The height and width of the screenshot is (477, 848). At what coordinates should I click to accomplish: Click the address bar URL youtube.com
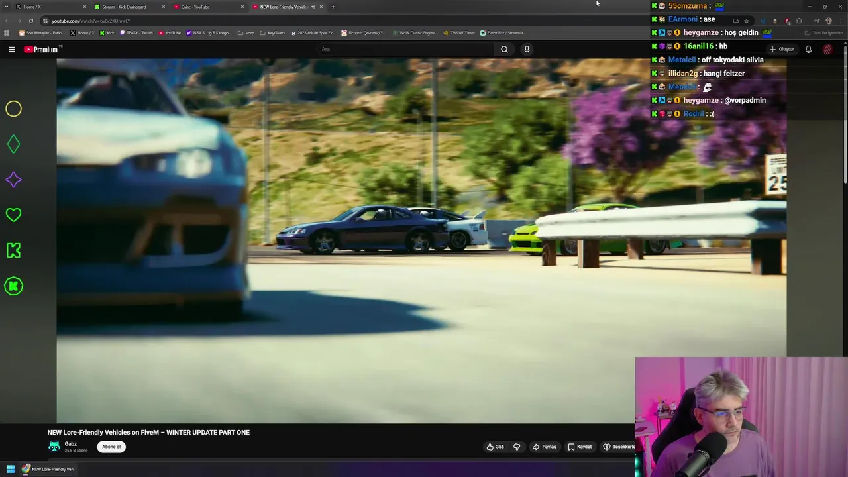[91, 21]
